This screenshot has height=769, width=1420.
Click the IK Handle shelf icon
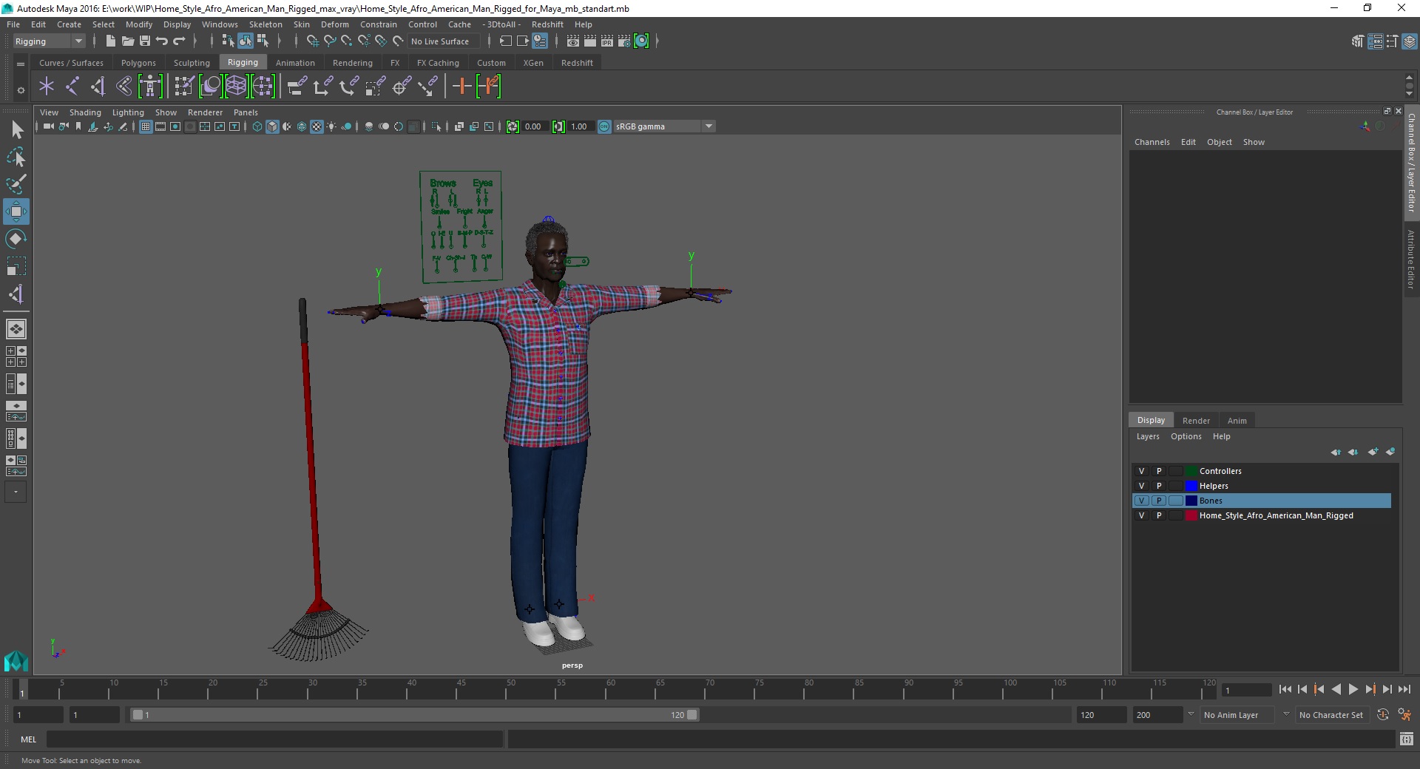[x=98, y=87]
